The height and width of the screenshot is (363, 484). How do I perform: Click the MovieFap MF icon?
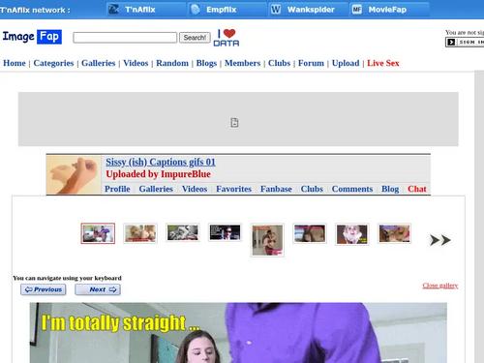click(357, 10)
